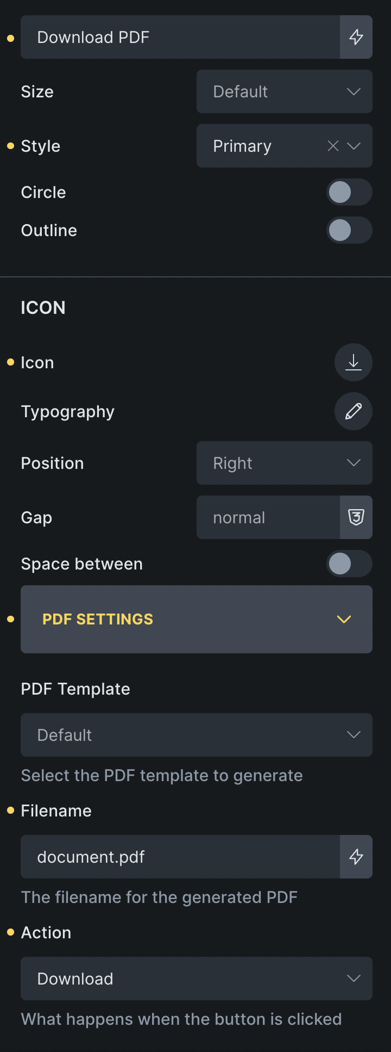
Task: Open the icon Position dropdown
Action: pyautogui.click(x=284, y=463)
